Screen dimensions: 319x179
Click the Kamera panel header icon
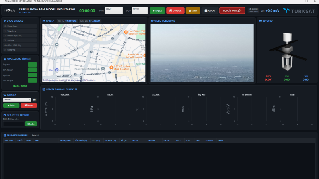coord(5,95)
